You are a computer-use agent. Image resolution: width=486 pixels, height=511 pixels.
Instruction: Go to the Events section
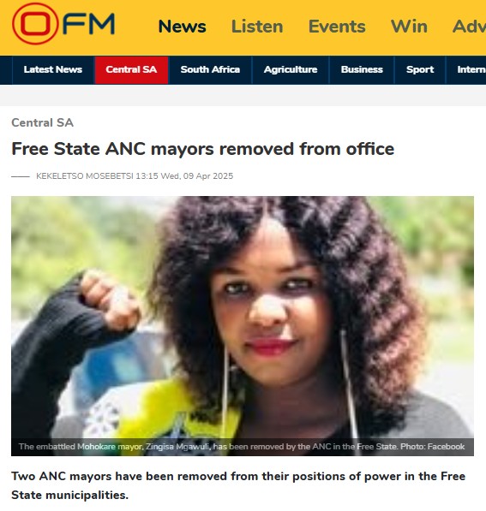[x=337, y=27]
